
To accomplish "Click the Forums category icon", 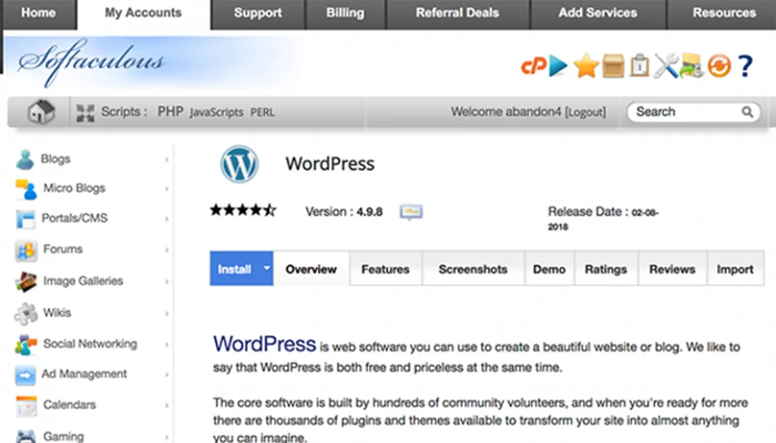I will click(x=25, y=250).
